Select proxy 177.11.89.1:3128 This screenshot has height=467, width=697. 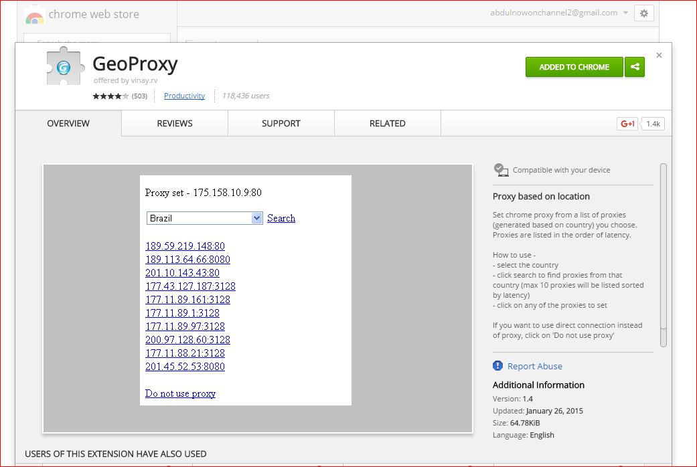pyautogui.click(x=182, y=313)
